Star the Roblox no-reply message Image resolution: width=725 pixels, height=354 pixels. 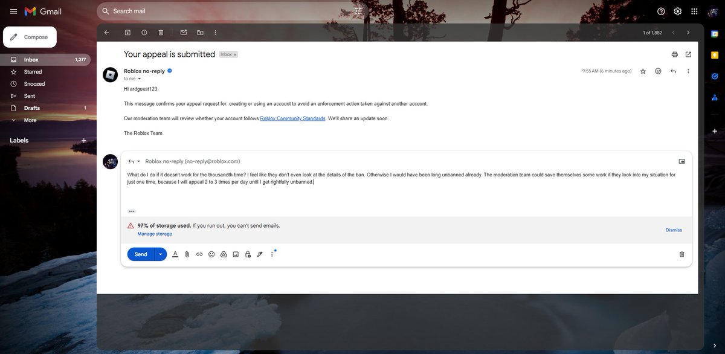tap(643, 71)
